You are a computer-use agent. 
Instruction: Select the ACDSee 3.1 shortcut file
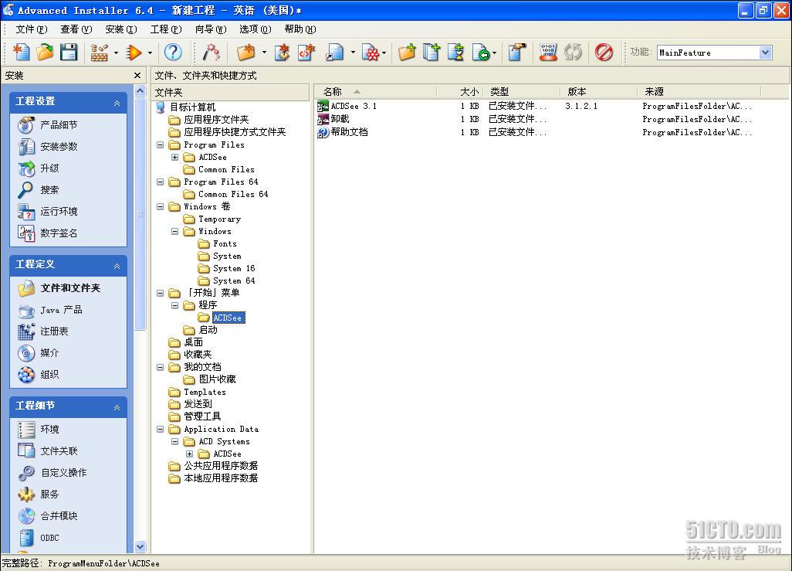[x=347, y=106]
